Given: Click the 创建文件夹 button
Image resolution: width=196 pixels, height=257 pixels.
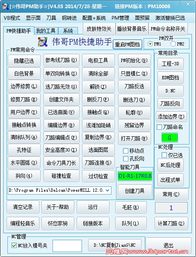Looking at the screenshot, I should (61, 99).
